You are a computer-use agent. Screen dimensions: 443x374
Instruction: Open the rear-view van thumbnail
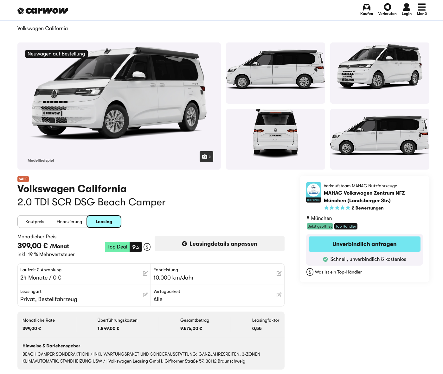coord(275,139)
